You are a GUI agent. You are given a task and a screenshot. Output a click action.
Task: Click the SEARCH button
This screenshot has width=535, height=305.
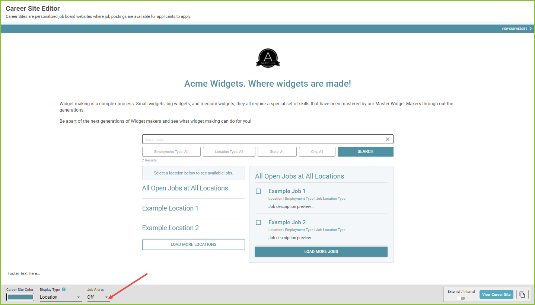coord(366,152)
